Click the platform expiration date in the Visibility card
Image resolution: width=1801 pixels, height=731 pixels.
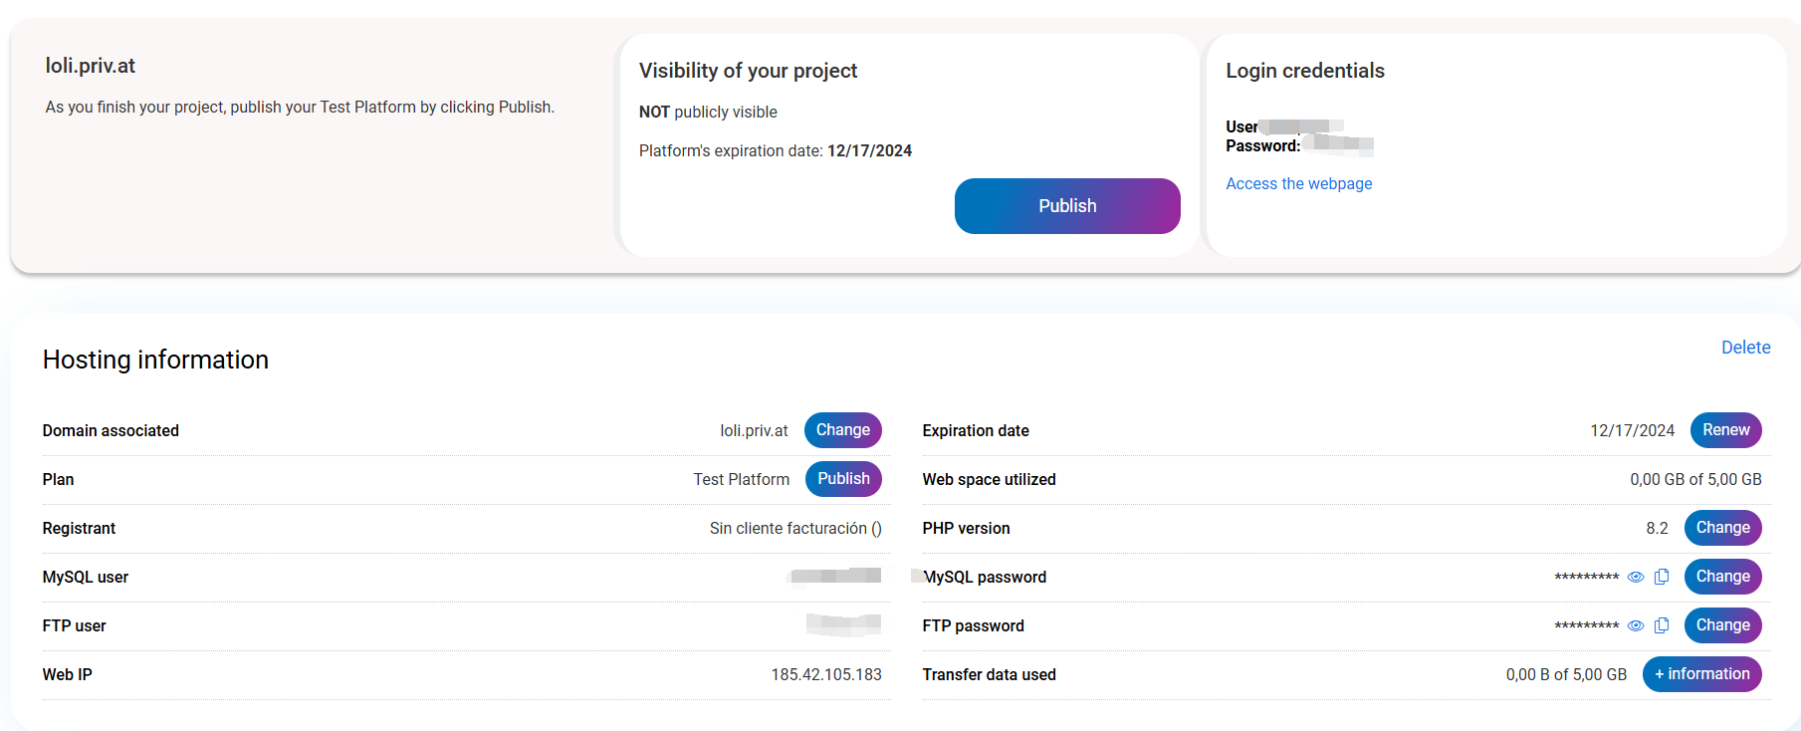coord(869,151)
